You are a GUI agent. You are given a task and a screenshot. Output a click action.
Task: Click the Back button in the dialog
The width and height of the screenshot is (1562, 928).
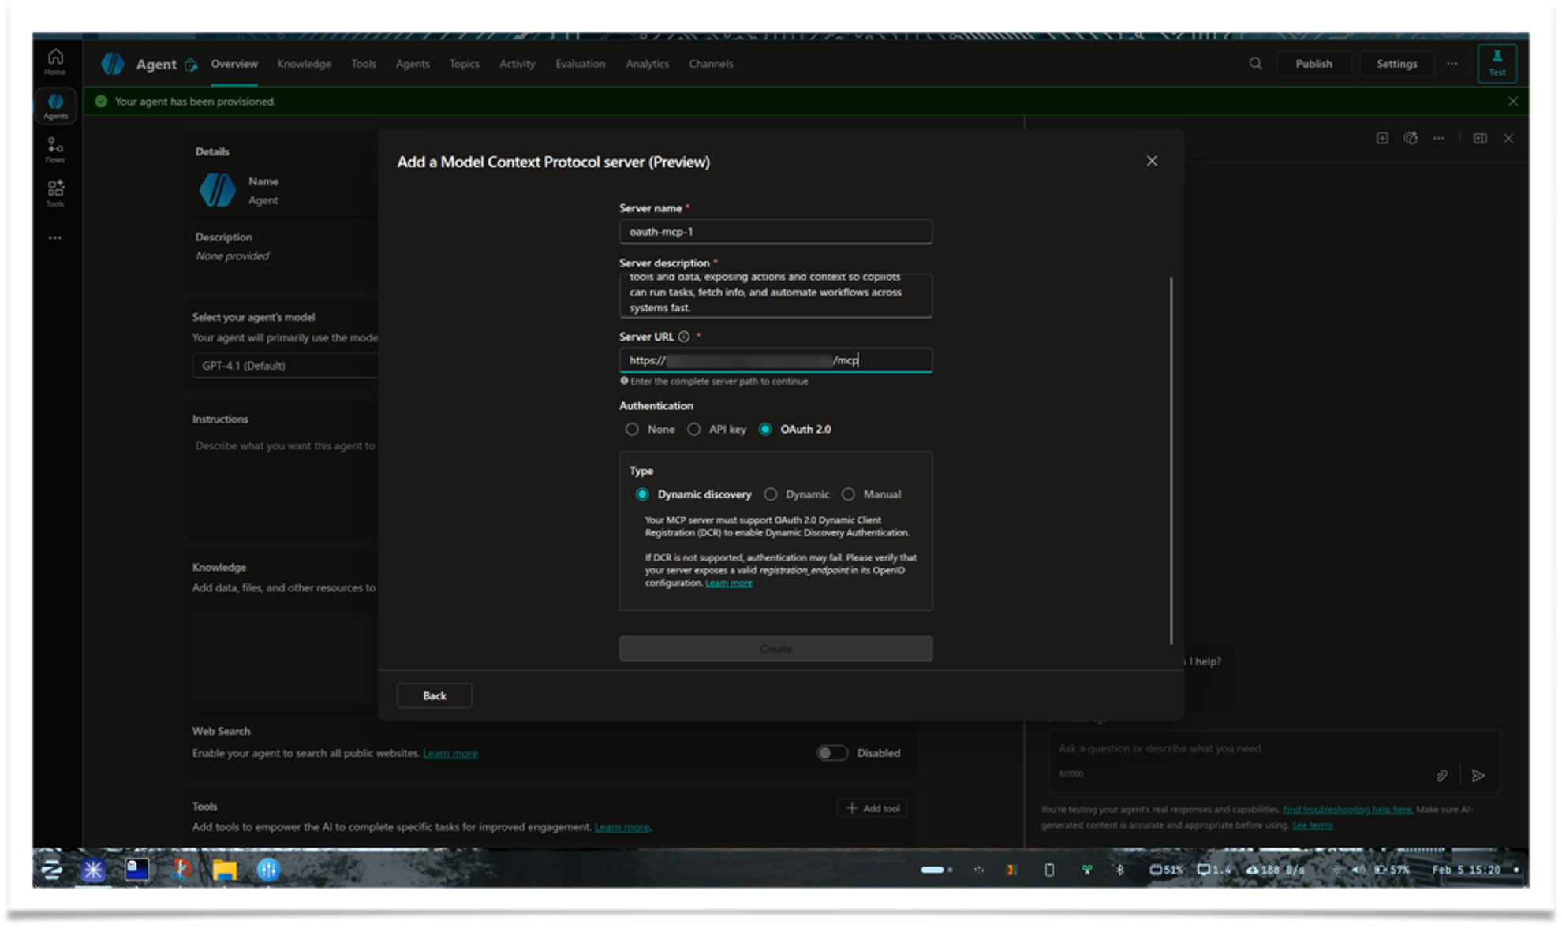click(434, 695)
